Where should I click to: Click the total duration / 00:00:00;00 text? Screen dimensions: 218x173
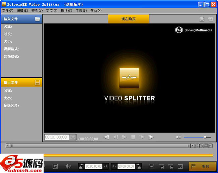coord(88,139)
